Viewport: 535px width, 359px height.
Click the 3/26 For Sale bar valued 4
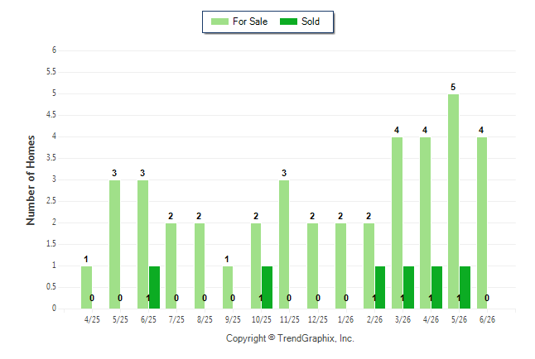pyautogui.click(x=397, y=223)
